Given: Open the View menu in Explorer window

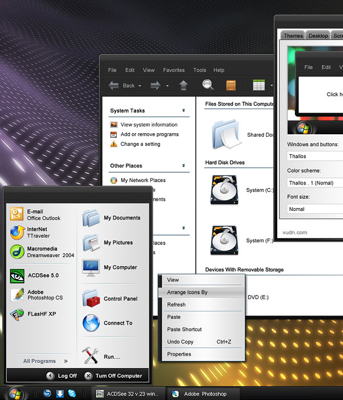Looking at the screenshot, I should [149, 70].
